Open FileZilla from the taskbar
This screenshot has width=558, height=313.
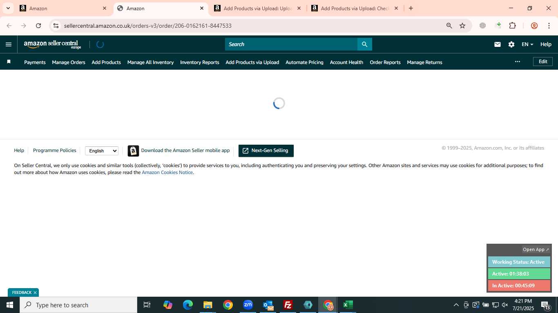click(x=288, y=305)
